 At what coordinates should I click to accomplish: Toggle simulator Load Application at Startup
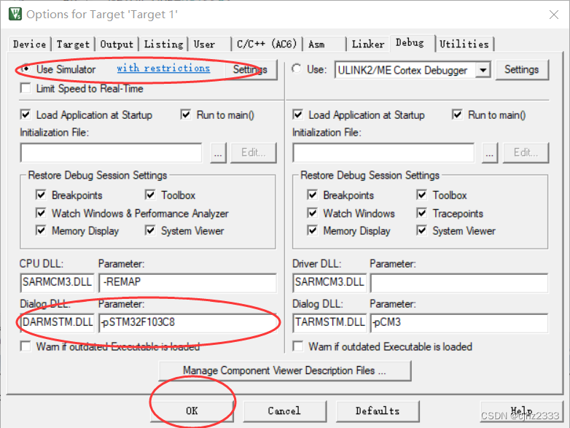click(26, 115)
